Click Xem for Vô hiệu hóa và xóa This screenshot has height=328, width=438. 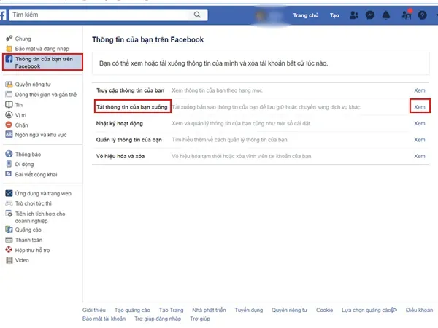point(420,156)
